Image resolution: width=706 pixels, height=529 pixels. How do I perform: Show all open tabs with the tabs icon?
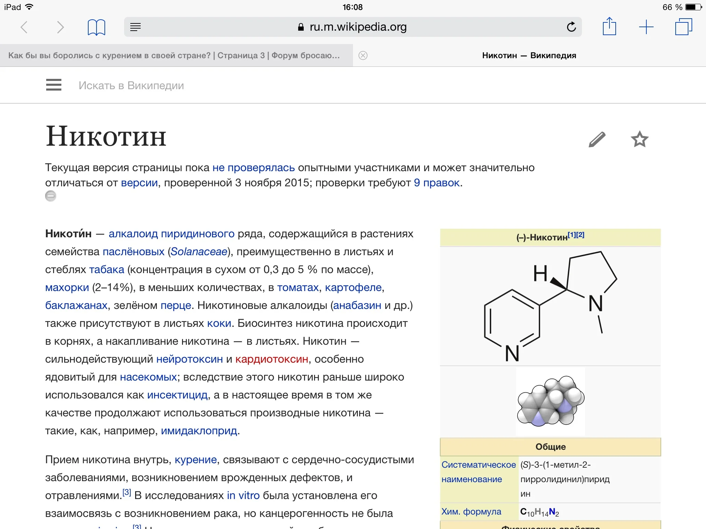point(684,27)
